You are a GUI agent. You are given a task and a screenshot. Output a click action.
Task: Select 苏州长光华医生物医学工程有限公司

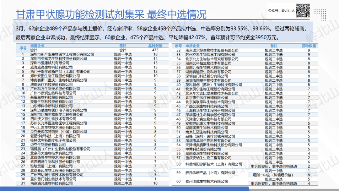59,123
